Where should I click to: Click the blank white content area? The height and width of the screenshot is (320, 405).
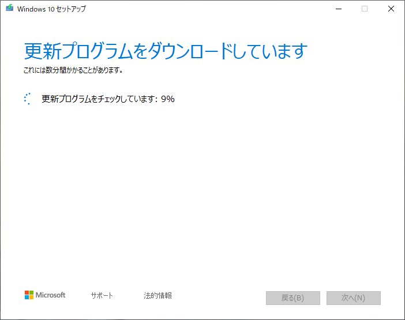pyautogui.click(x=202, y=190)
